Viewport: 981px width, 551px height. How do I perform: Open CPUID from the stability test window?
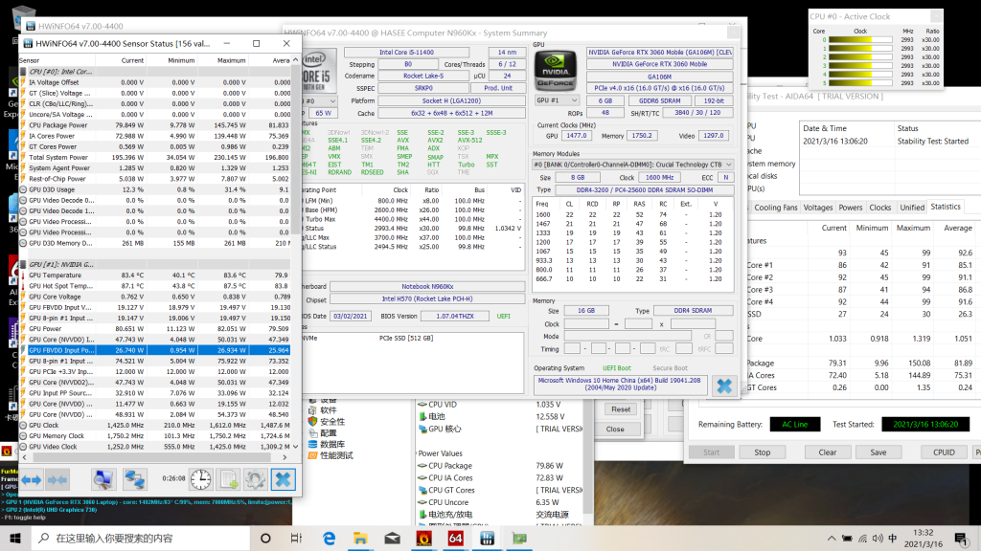(944, 452)
